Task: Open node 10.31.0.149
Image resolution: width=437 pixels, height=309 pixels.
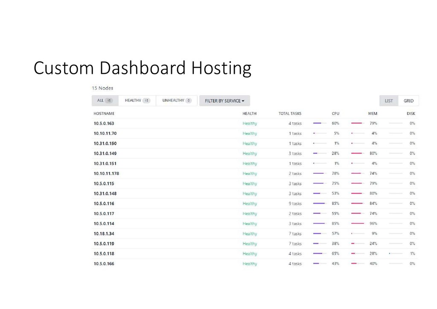Action: (x=105, y=154)
